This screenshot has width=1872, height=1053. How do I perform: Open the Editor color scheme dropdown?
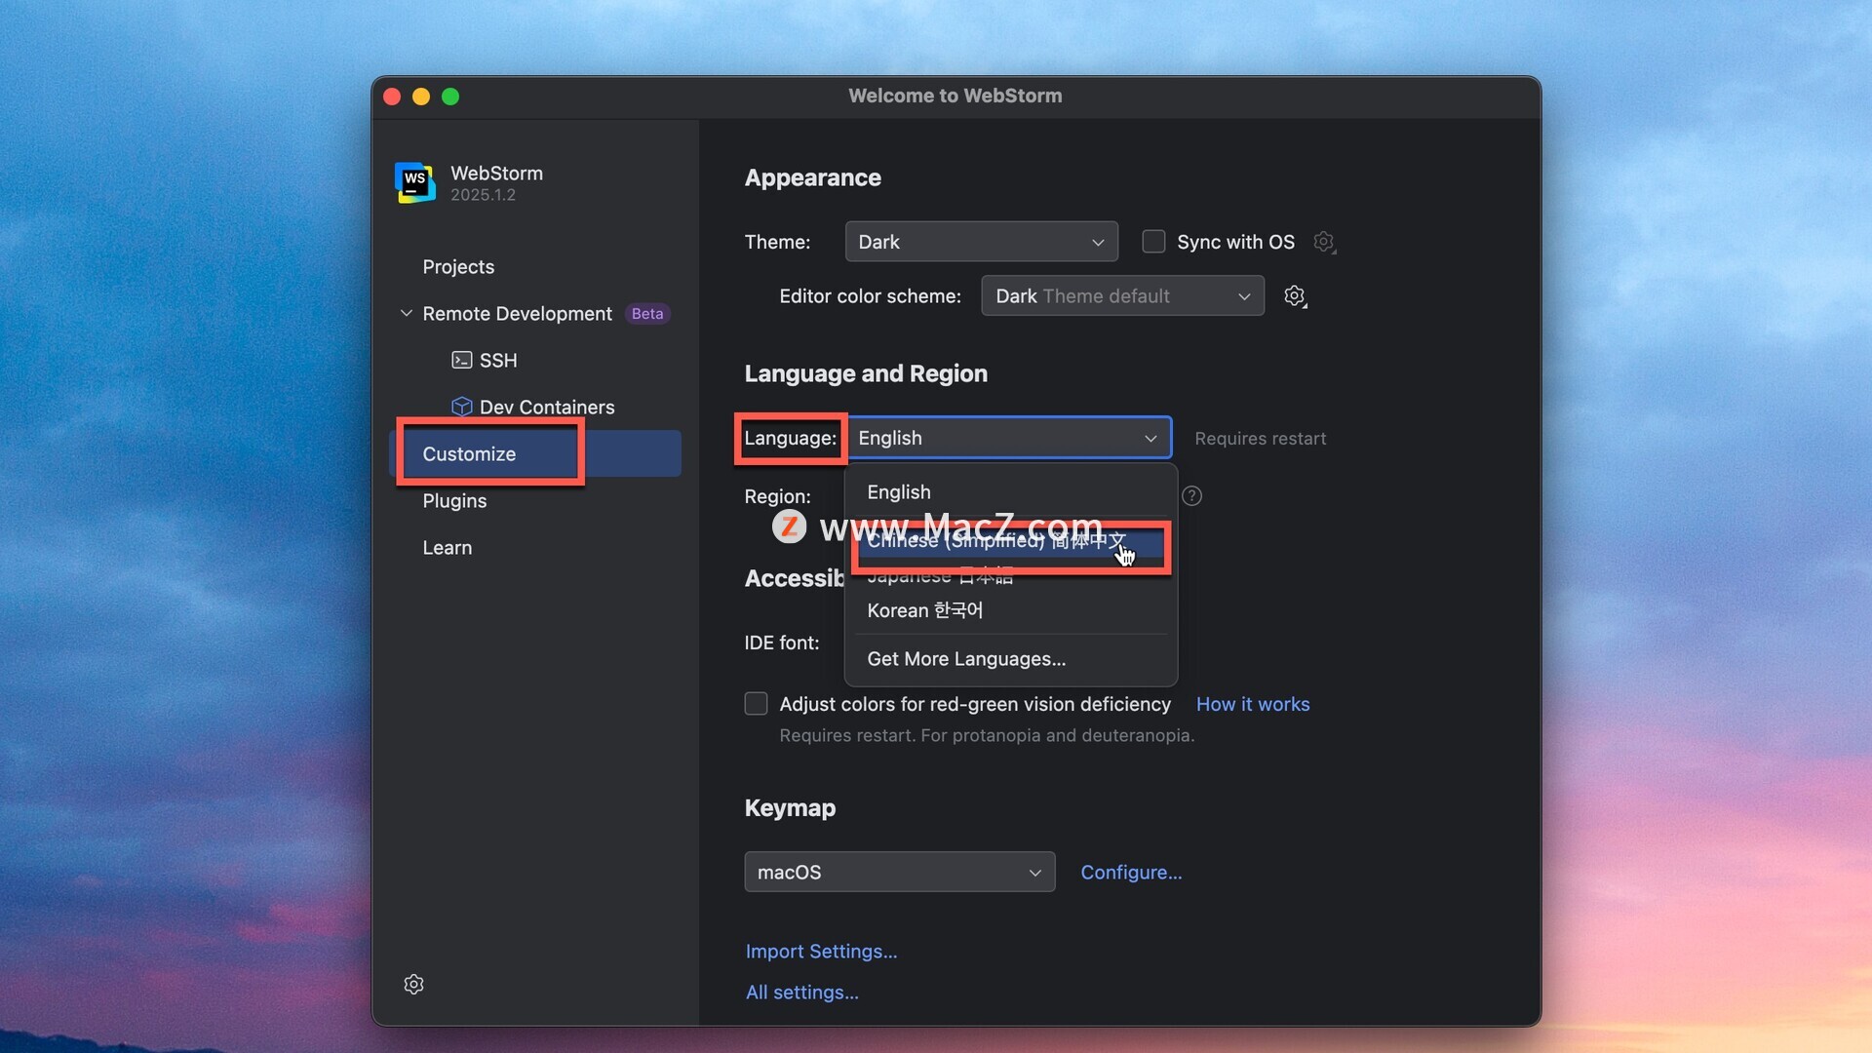click(1122, 296)
